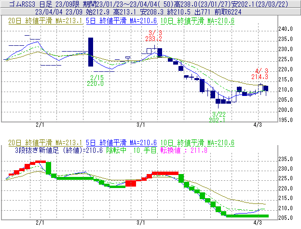Click the '235.0' price on lower chart axis

pos(286,159)
